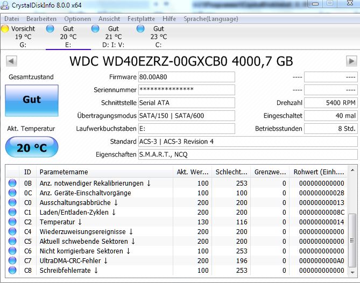
Task: Open the Bearbeiten menu
Action: (41, 19)
